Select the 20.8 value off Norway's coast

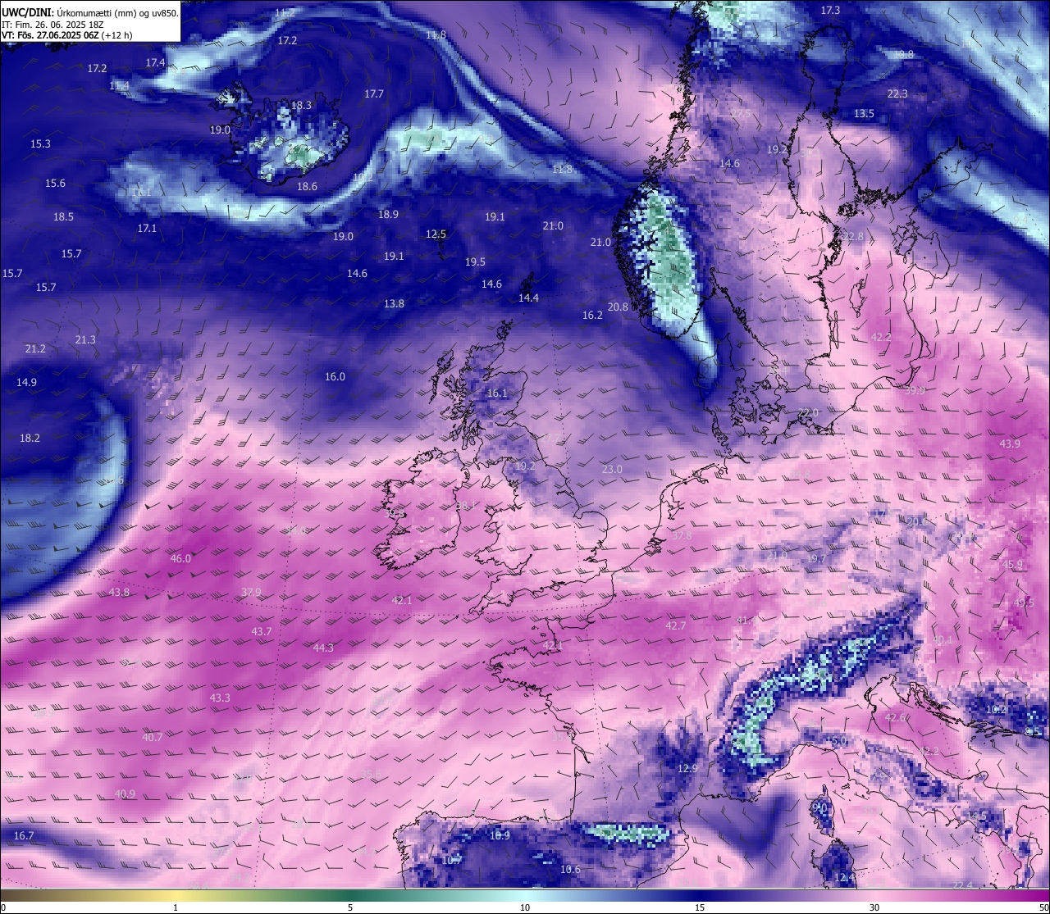[x=618, y=307]
